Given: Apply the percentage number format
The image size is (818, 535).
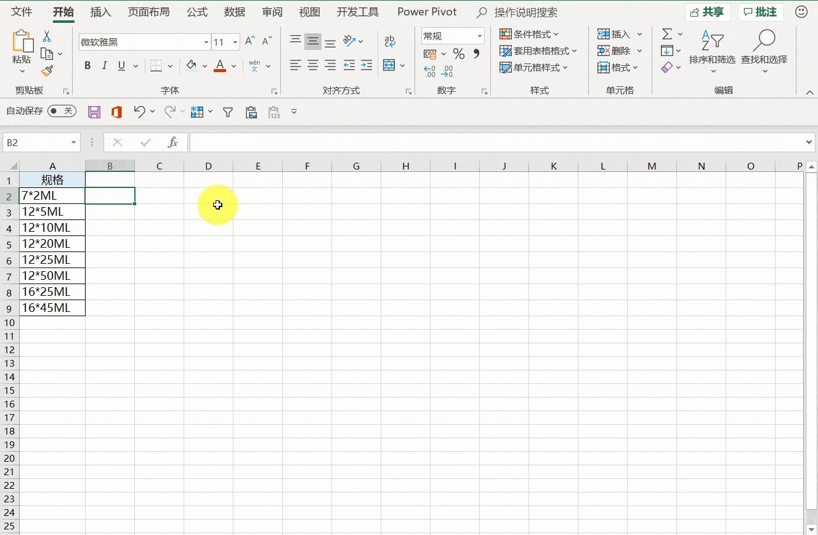Looking at the screenshot, I should point(458,54).
